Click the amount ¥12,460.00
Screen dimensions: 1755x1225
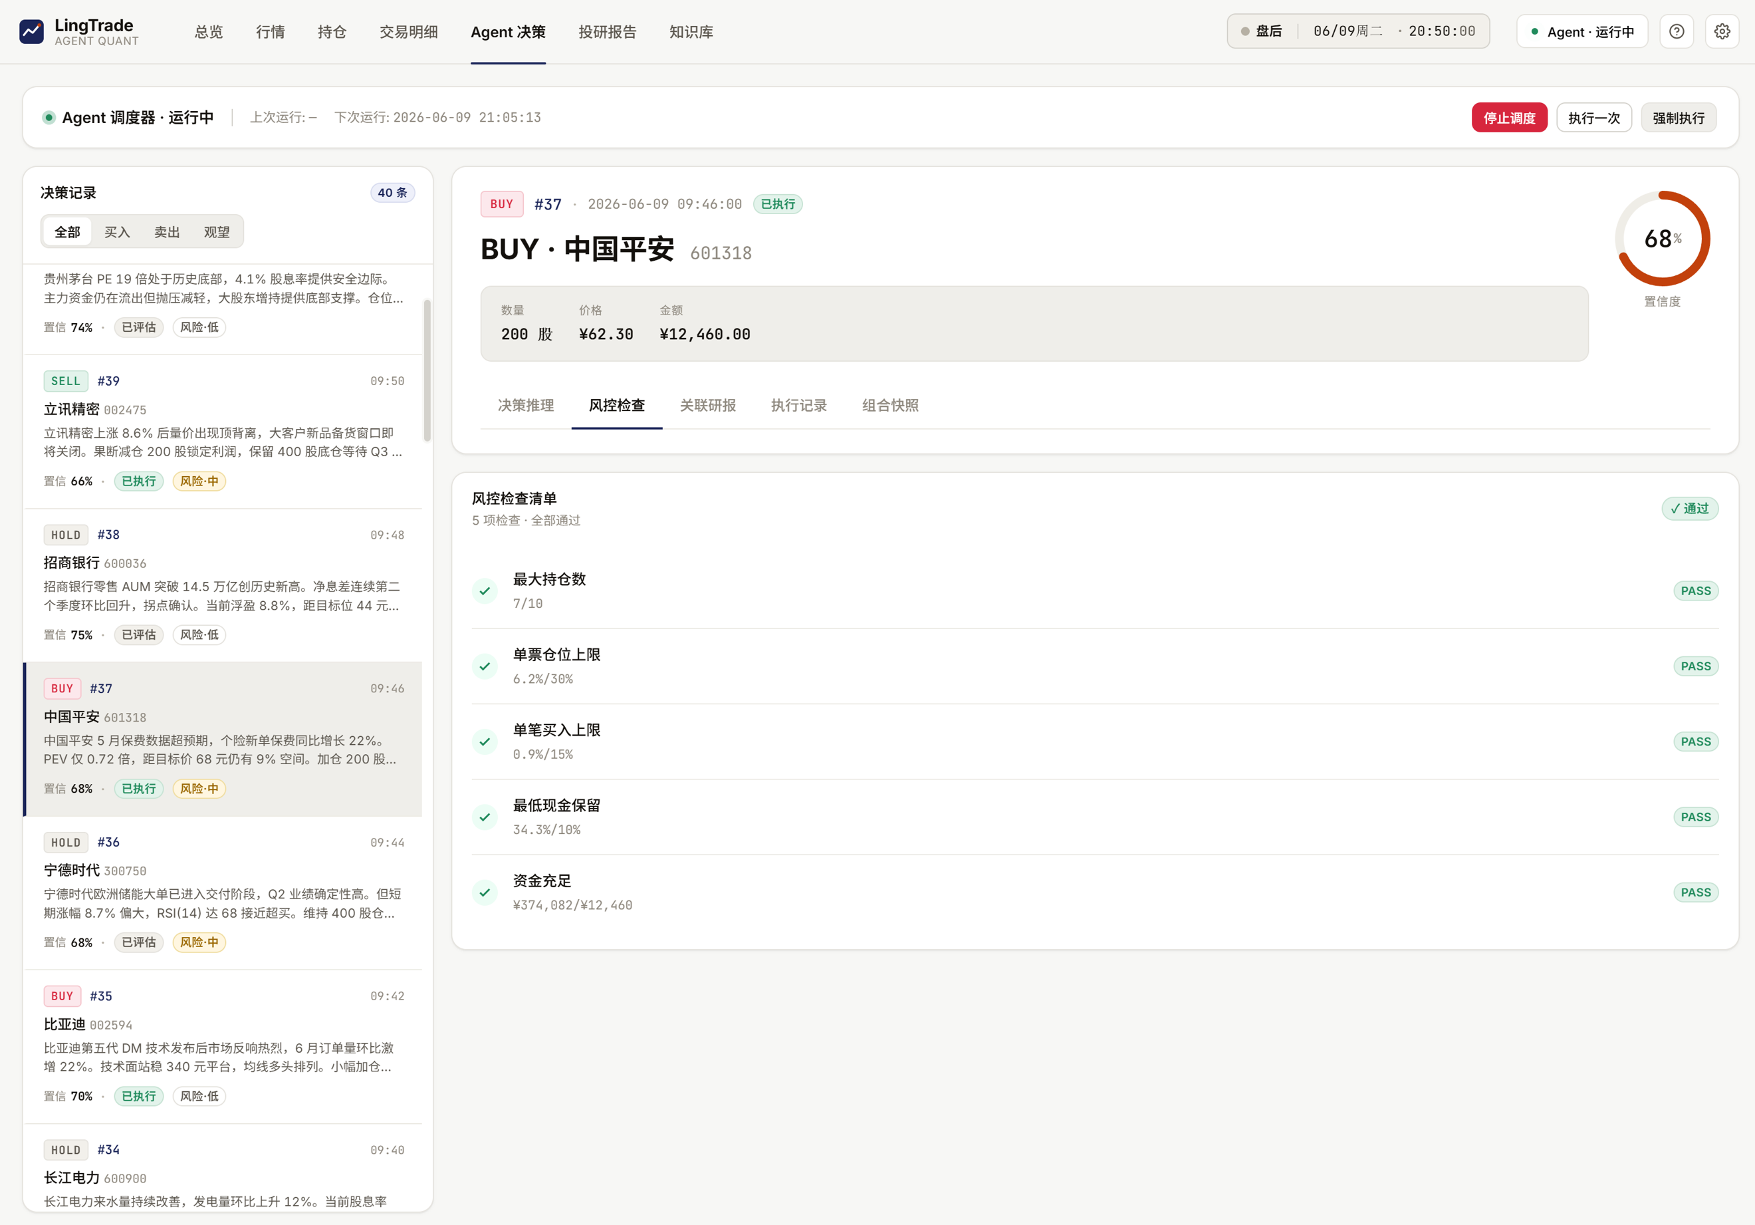coord(705,334)
